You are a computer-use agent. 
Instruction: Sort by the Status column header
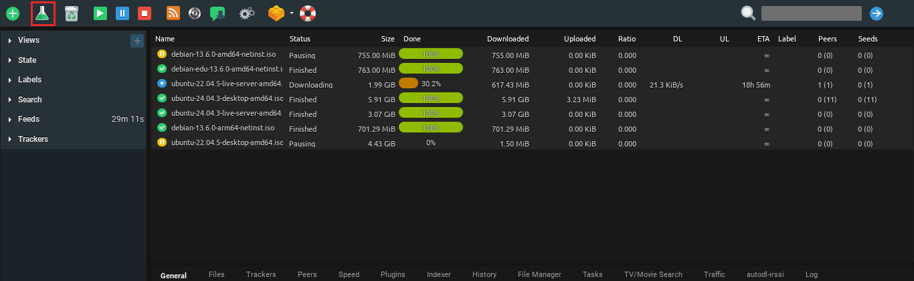click(x=300, y=39)
